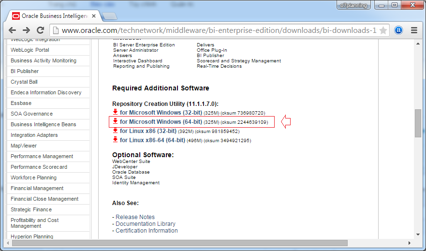Viewport: 426px width, 251px height.
Task: Open 'for Microsoft Windows (32-bit)' link
Action: pyautogui.click(x=161, y=113)
